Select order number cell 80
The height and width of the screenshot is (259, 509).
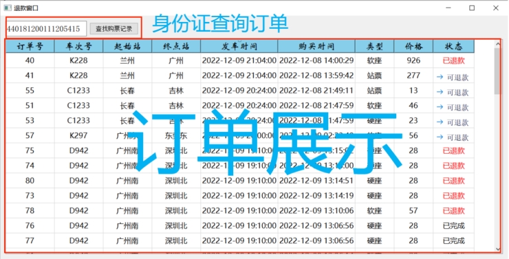30,181
